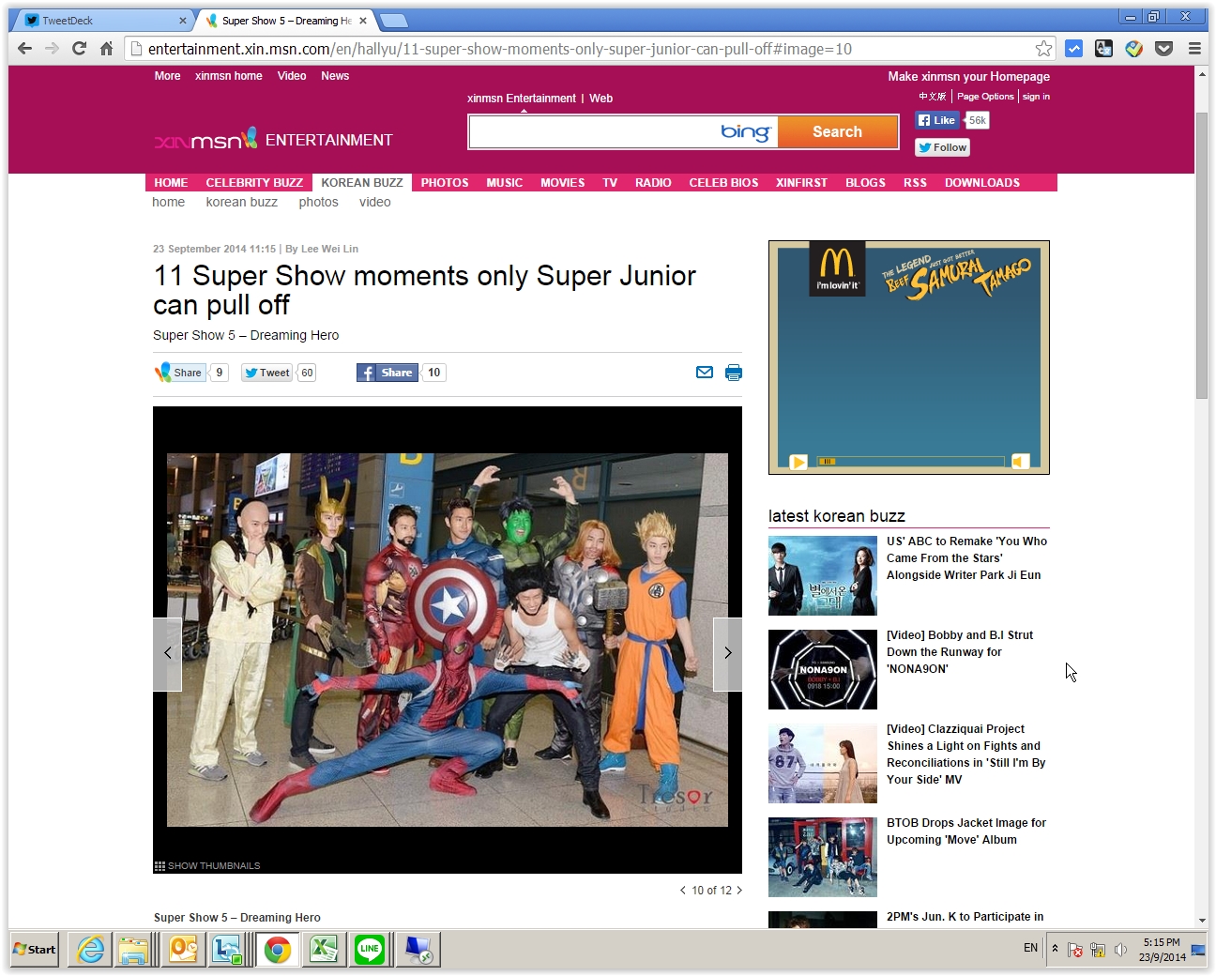The image size is (1216, 976).
Task: Click Google Chrome taskbar icon
Action: click(x=277, y=950)
